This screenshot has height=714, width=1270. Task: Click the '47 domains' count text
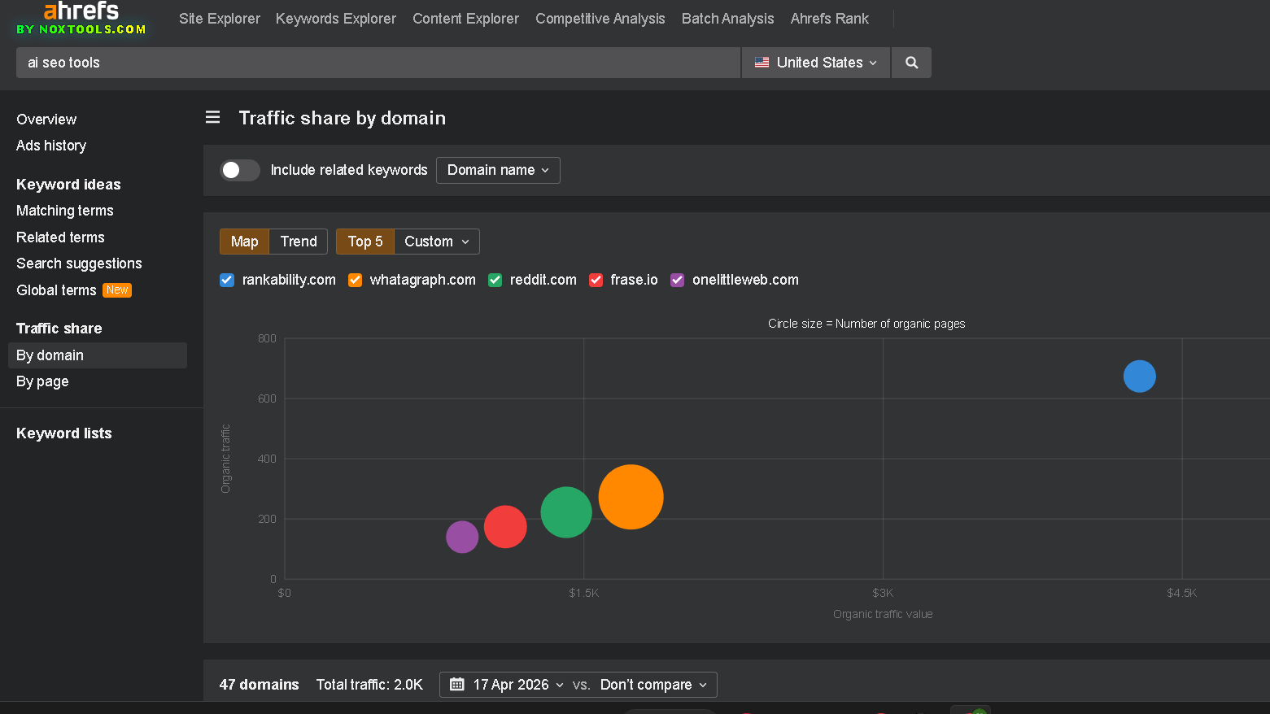[259, 685]
